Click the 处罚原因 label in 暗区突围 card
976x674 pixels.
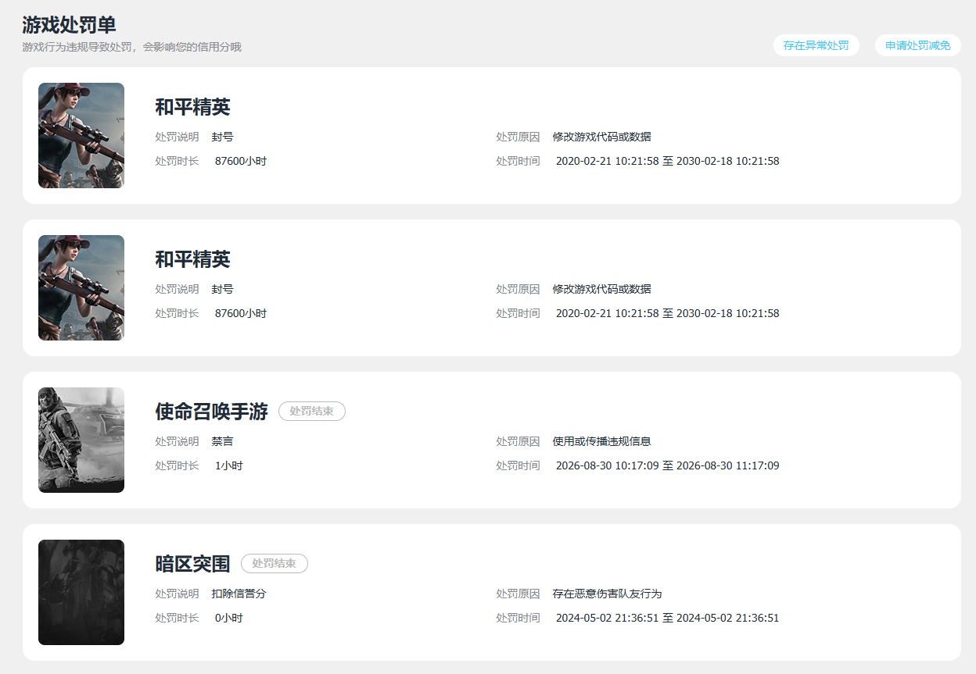(x=518, y=594)
